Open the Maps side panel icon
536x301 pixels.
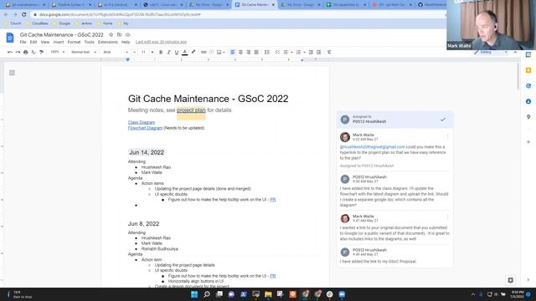pyautogui.click(x=528, y=117)
